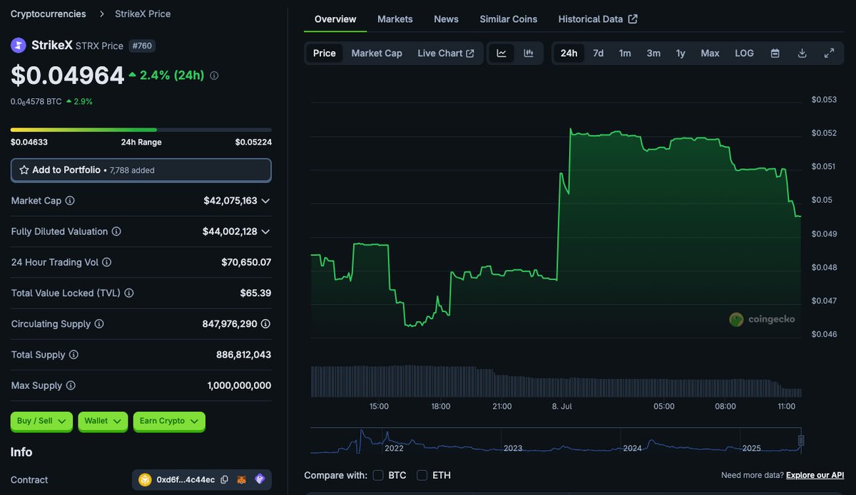
Task: Click the purple wallet icon in Contract row
Action: pos(260,480)
